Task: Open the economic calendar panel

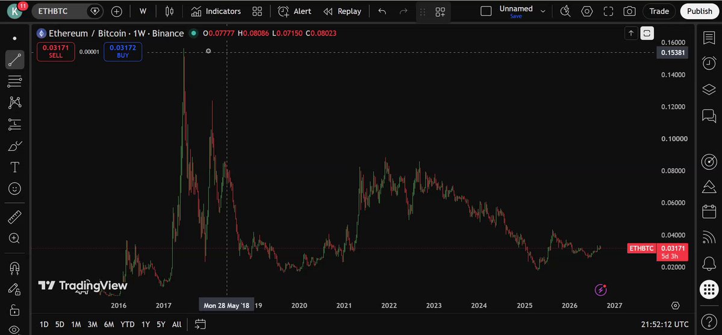Action: 709,211
